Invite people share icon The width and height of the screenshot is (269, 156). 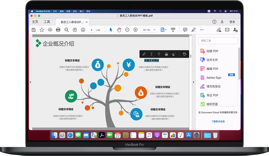pos(235,30)
